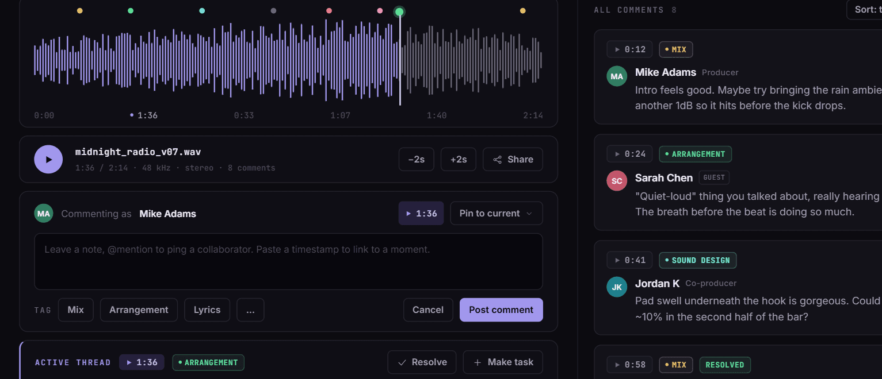Click the MIX tag on Mike Adams comment
The image size is (882, 379).
[x=676, y=49]
